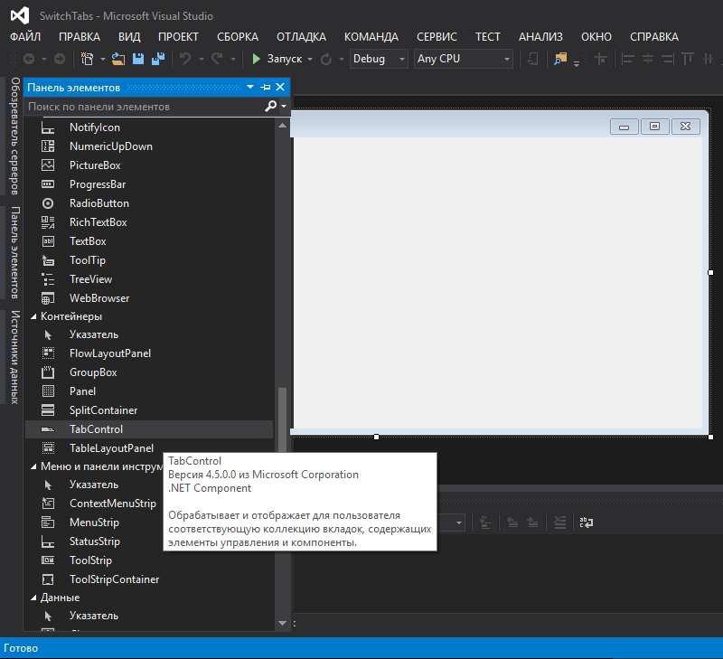The width and height of the screenshot is (723, 659).
Task: Click the form designer right resize handle
Action: coord(710,272)
